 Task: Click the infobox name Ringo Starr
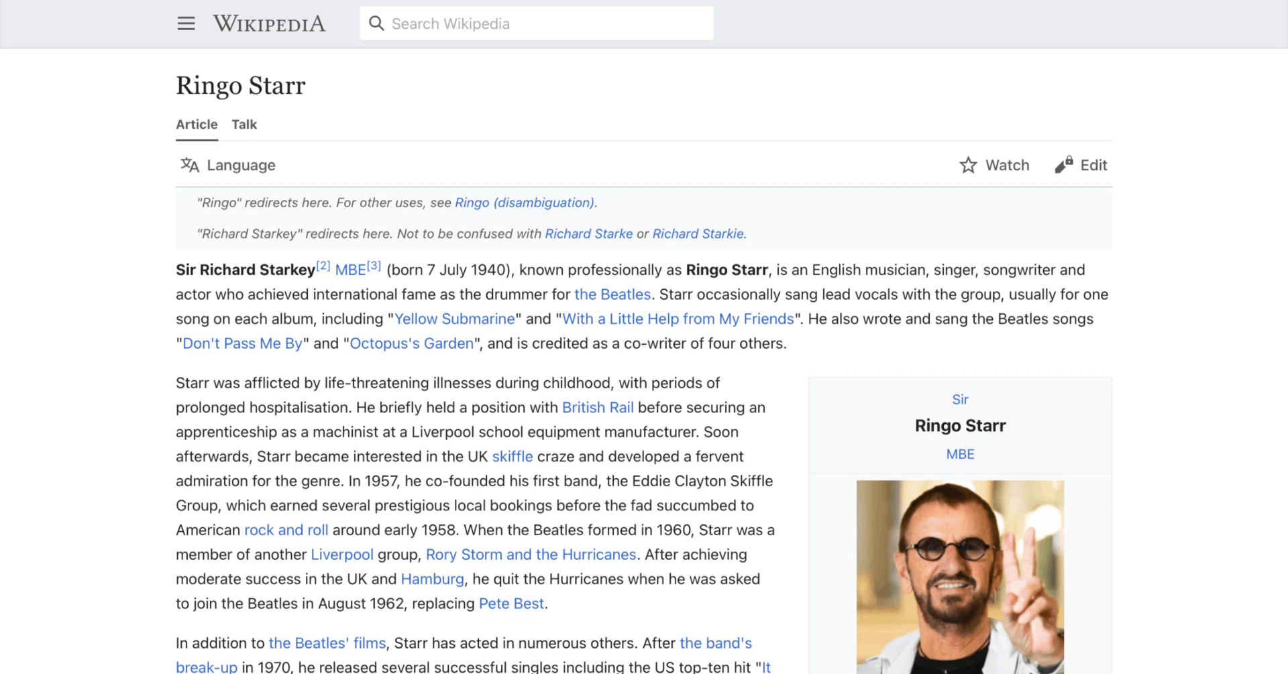tap(960, 426)
